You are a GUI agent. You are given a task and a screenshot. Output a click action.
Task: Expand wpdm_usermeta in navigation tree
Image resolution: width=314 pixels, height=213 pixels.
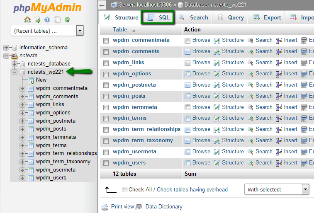coord(22,170)
